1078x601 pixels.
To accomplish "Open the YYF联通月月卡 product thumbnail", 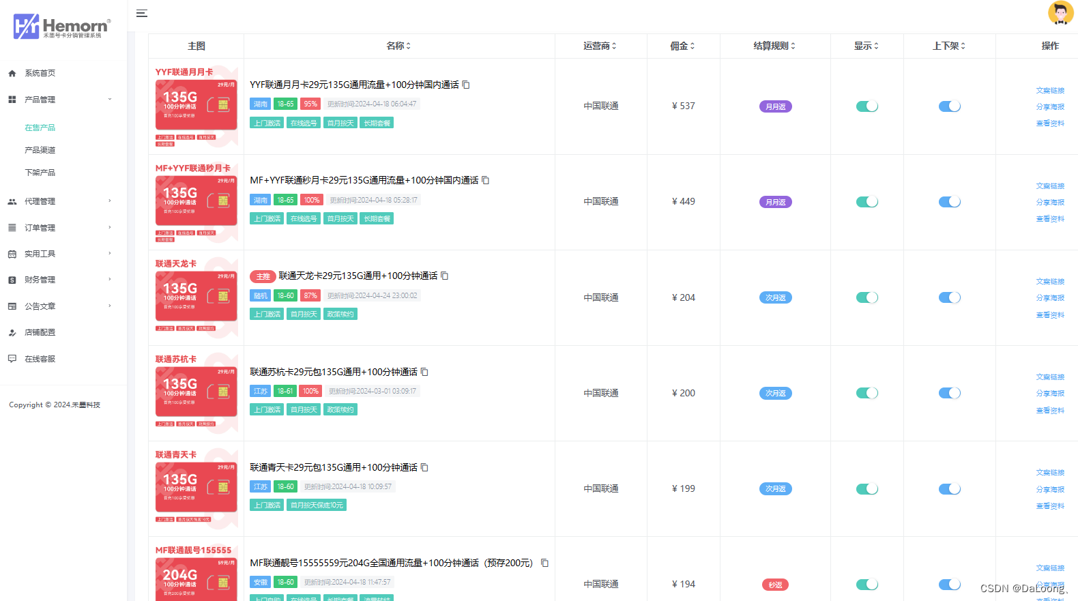I will (x=196, y=106).
